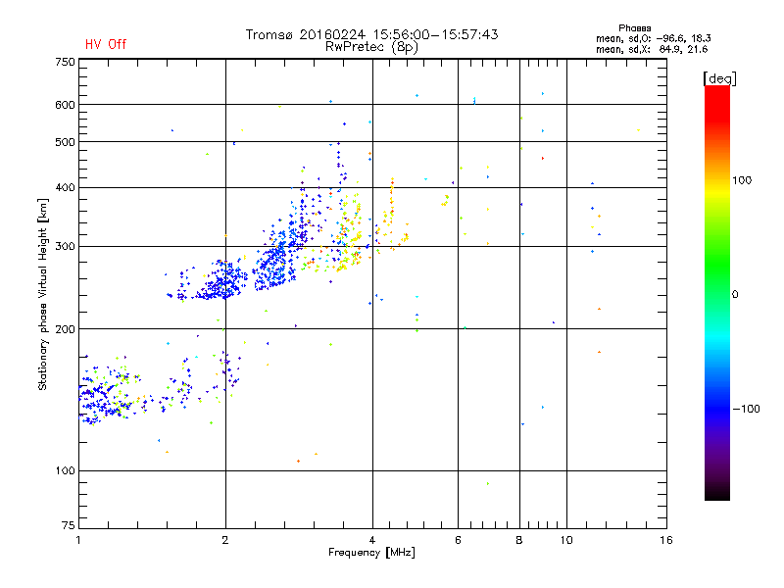This screenshot has width=784, height=588.
Task: Click the 75 tick label at axis bottom
Action: click(69, 525)
